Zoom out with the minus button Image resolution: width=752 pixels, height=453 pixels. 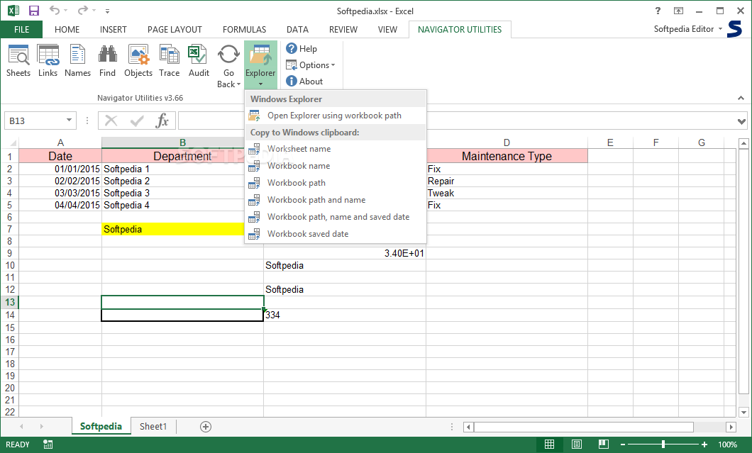(x=622, y=444)
